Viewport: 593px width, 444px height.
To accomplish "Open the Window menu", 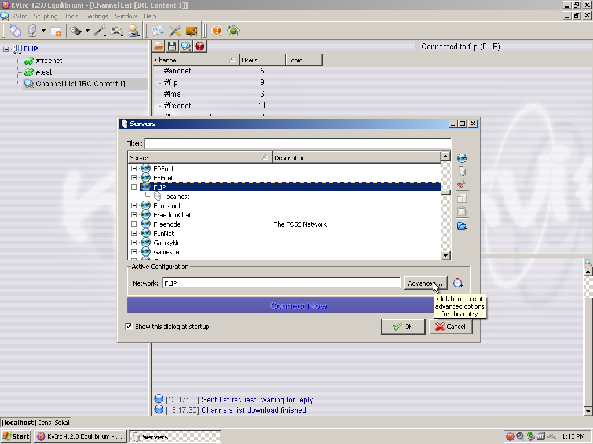I will point(126,16).
